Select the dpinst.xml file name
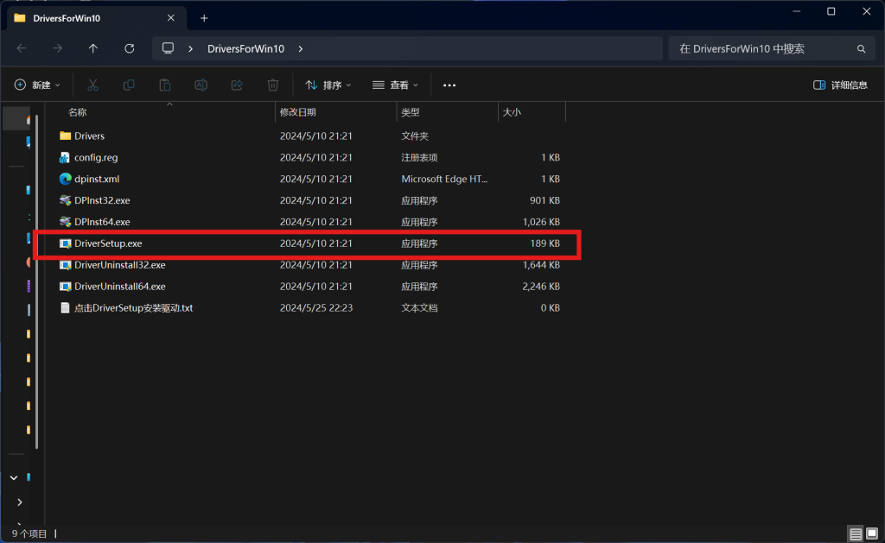The height and width of the screenshot is (543, 885). click(x=97, y=179)
